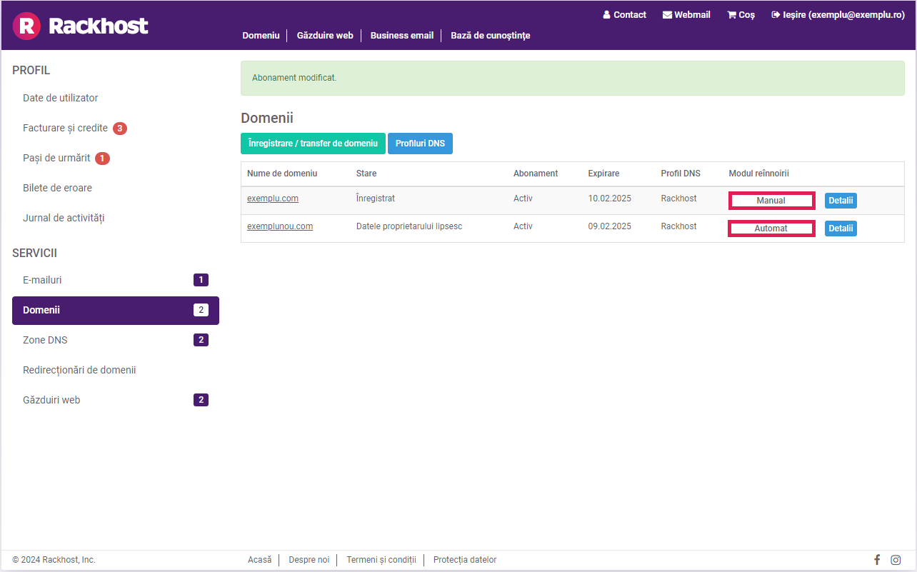The height and width of the screenshot is (572, 917).
Task: Open Jurnal de activități
Action: pos(64,218)
